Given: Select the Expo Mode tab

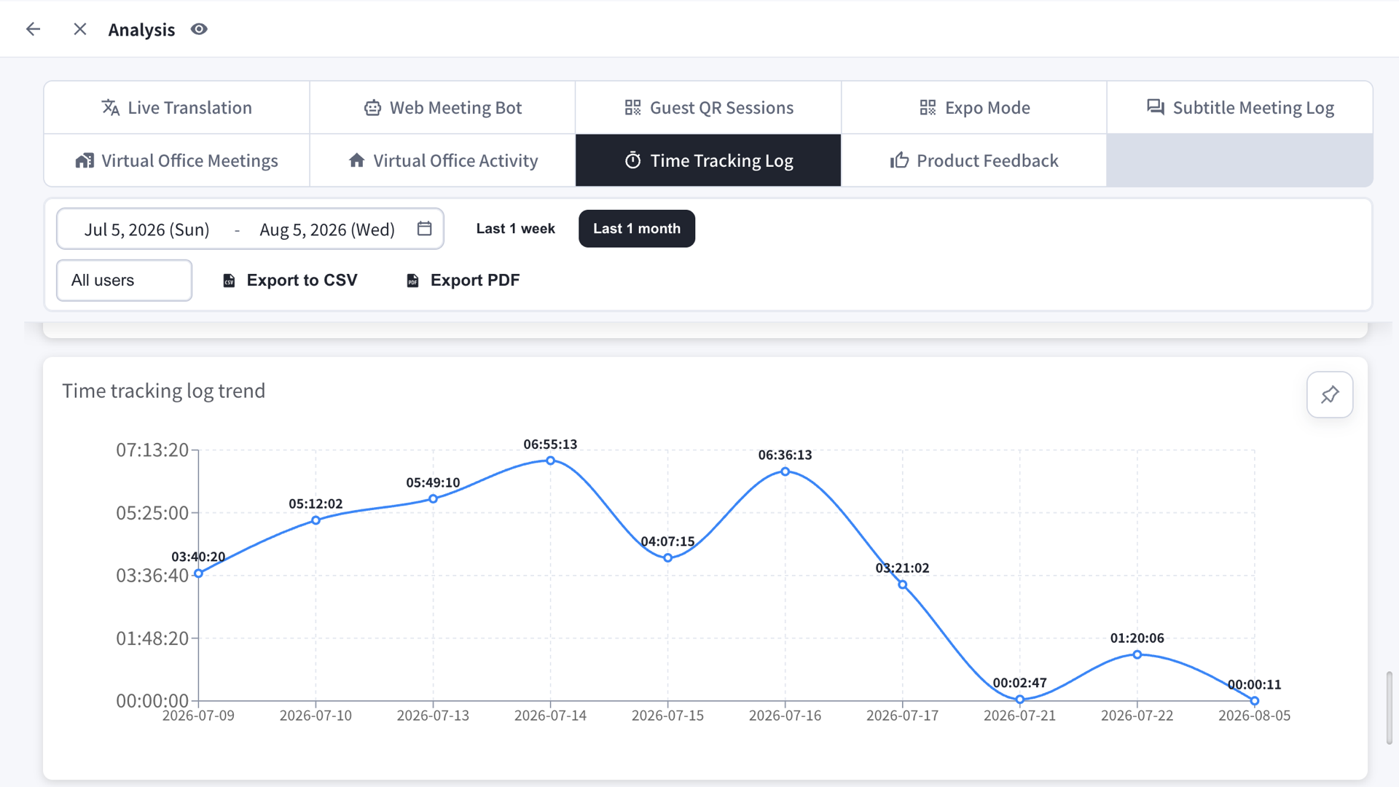Looking at the screenshot, I should tap(974, 108).
